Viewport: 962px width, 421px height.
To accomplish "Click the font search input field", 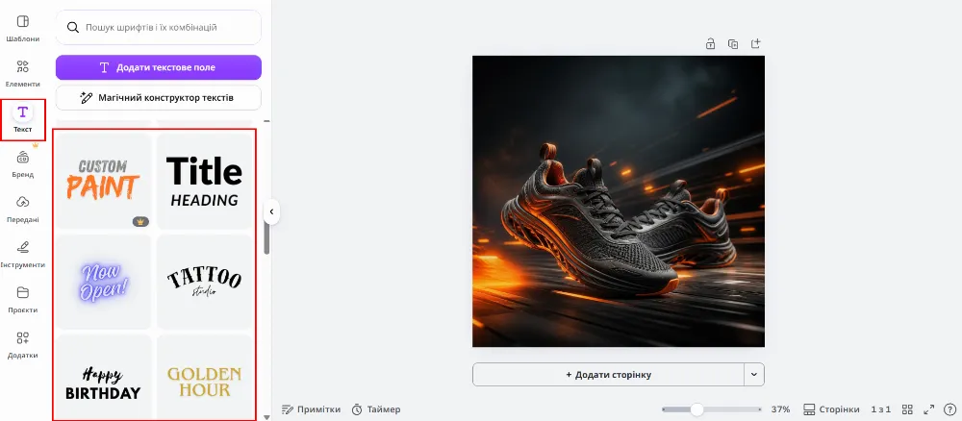I will pos(159,27).
